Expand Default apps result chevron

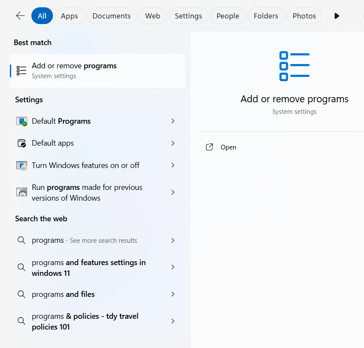pyautogui.click(x=173, y=143)
